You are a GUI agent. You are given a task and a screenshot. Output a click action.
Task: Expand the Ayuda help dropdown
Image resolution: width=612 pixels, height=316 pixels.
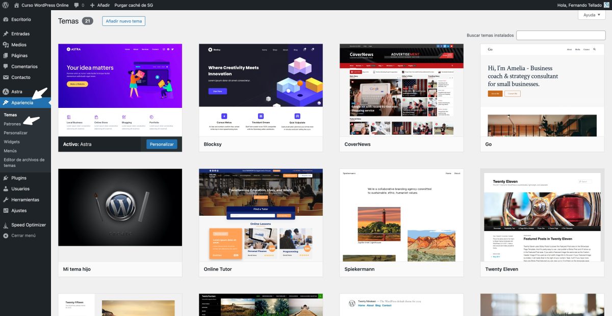click(x=592, y=15)
